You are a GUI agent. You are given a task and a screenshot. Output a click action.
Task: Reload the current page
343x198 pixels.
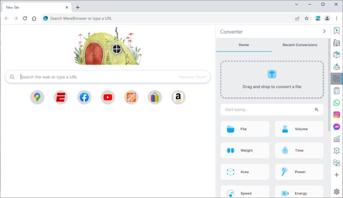tap(25, 18)
